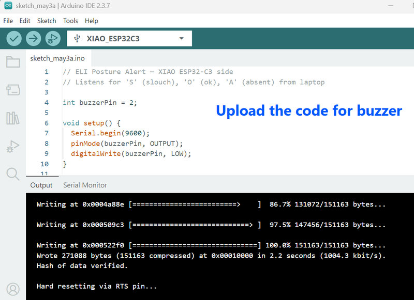This screenshot has height=300, width=414.
Task: Click the "Serial.begin(9600);" code line
Action: (110, 133)
